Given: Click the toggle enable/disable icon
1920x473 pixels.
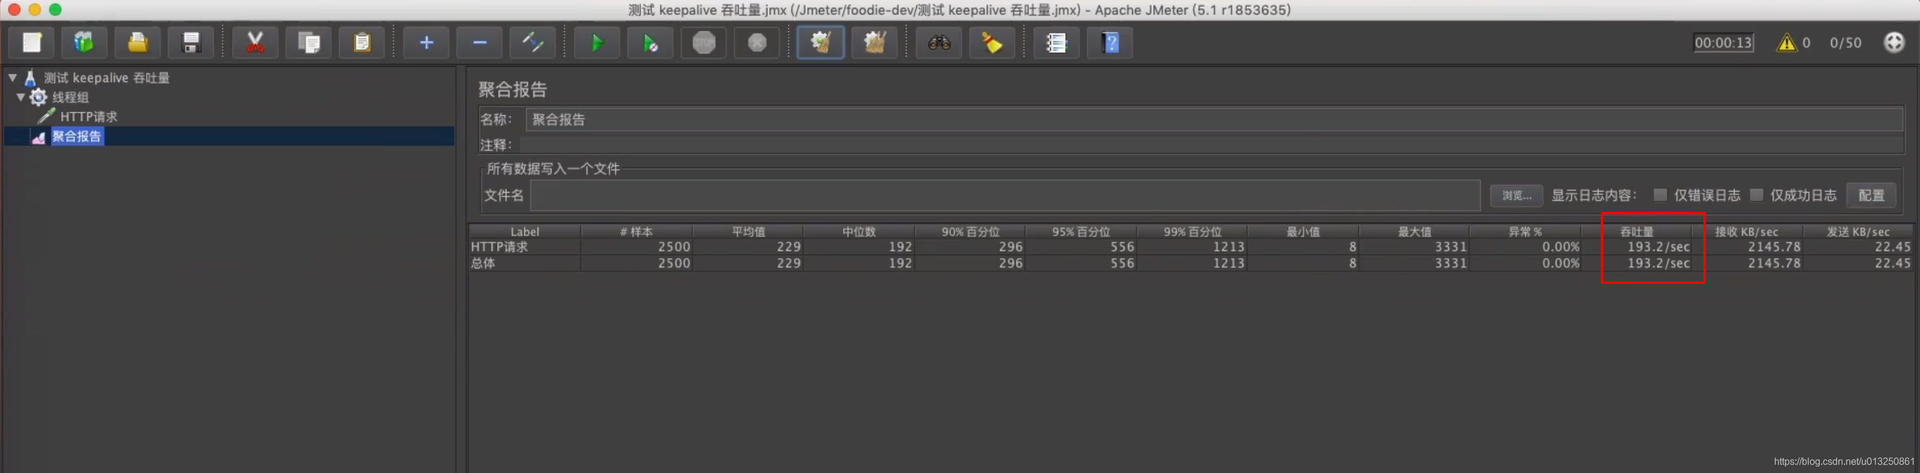Looking at the screenshot, I should pos(532,43).
